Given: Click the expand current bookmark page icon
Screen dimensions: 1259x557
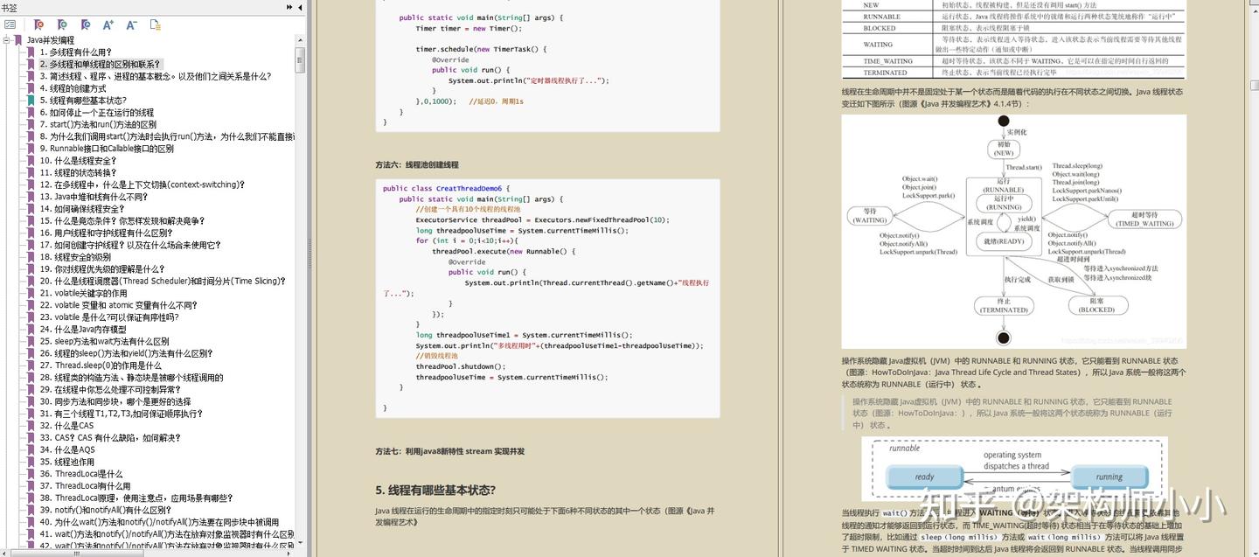Looking at the screenshot, I should [x=155, y=25].
